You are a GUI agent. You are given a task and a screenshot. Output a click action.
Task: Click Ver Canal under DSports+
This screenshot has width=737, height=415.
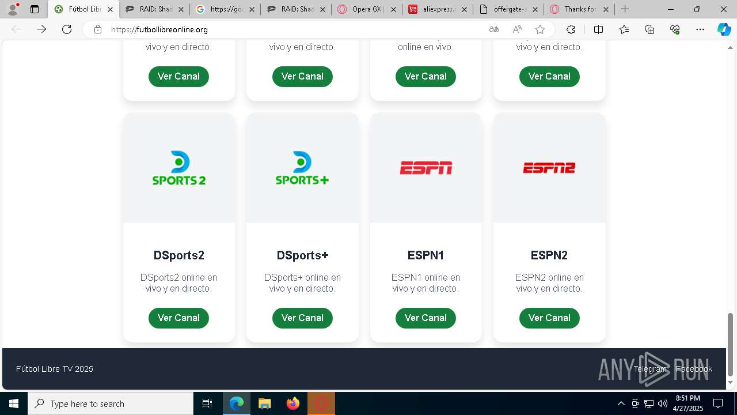(x=302, y=318)
